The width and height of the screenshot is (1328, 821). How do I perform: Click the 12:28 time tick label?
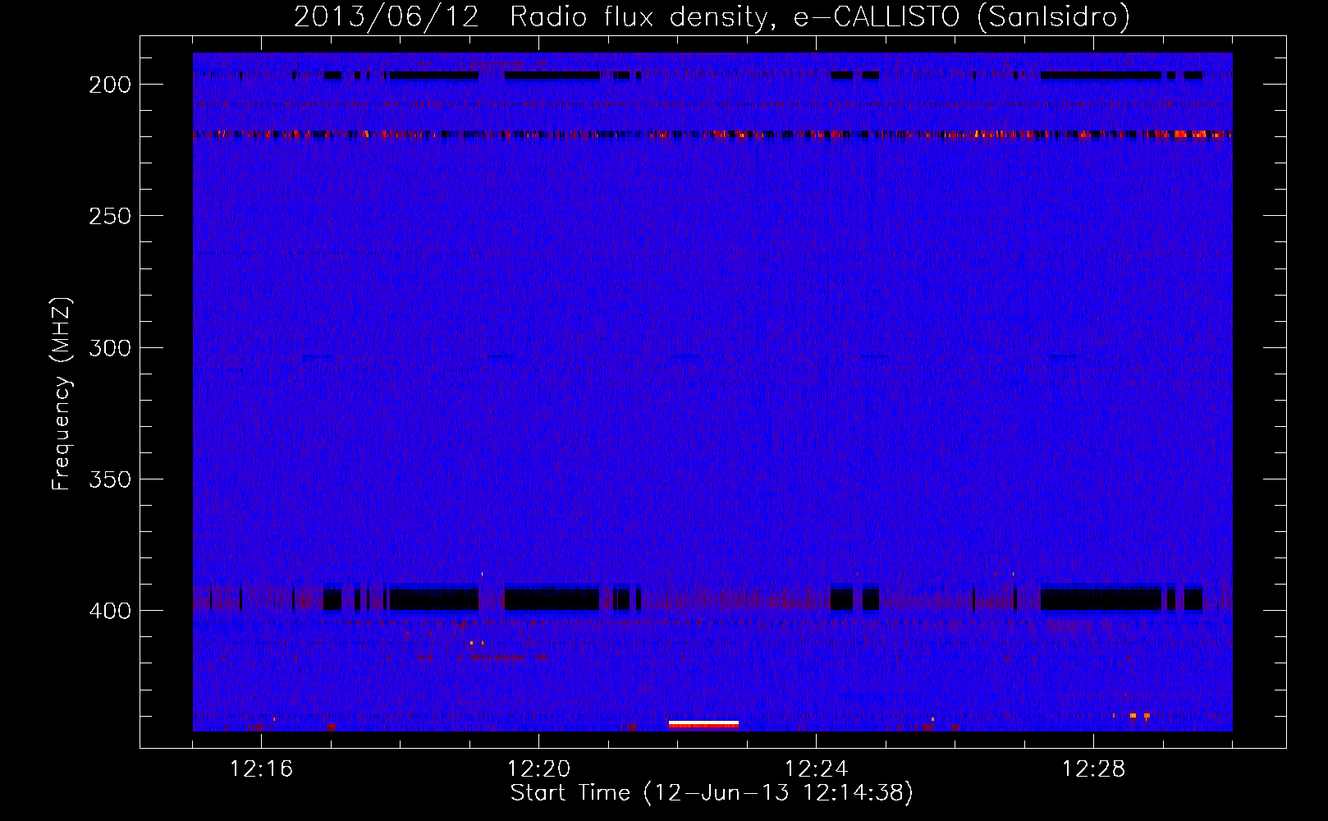pos(1093,769)
